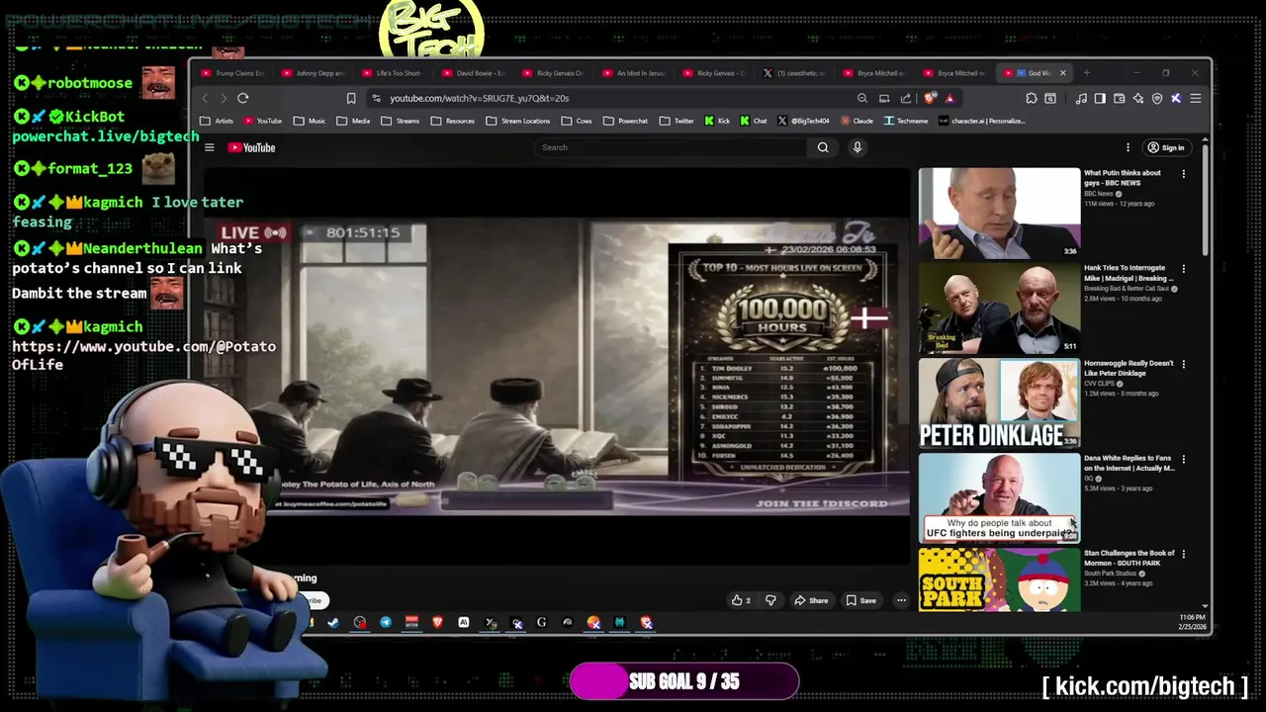Click the Brave VPN shield icon
Screen dimensions: 1266x712
tap(1157, 98)
